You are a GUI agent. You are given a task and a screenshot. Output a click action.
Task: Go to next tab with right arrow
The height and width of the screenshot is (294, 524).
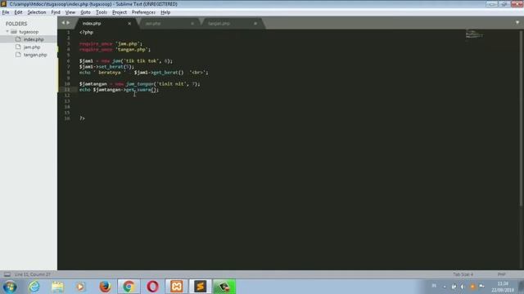pyautogui.click(x=68, y=23)
